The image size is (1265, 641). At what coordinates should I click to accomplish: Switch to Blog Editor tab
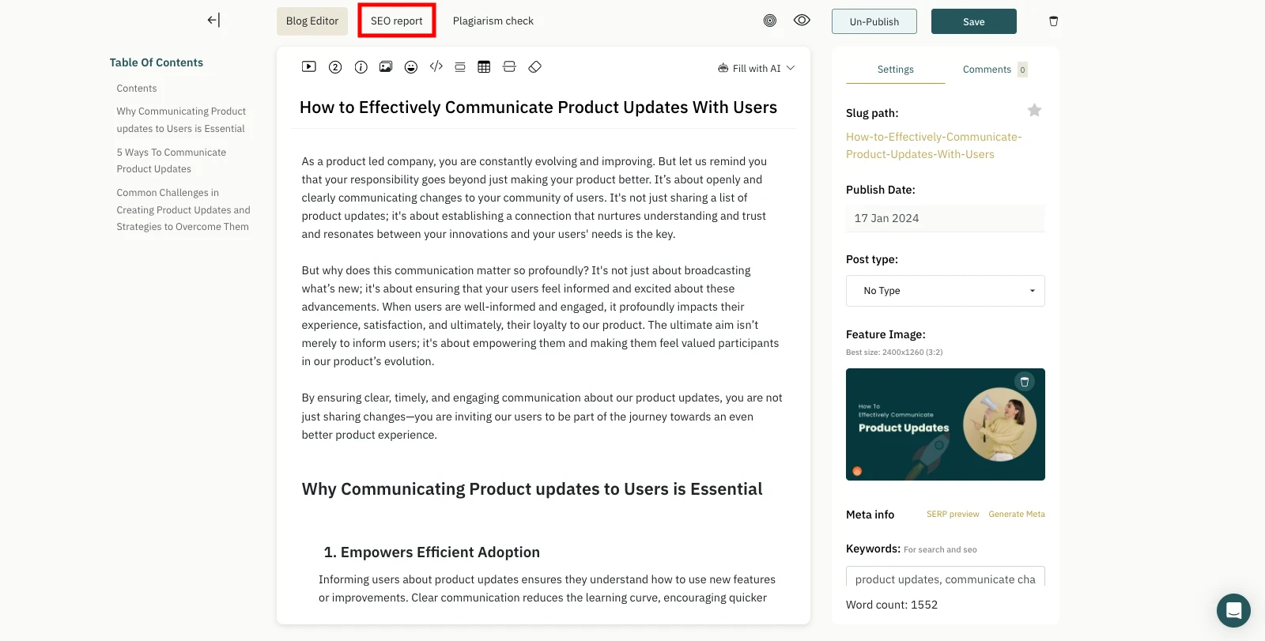click(x=312, y=21)
